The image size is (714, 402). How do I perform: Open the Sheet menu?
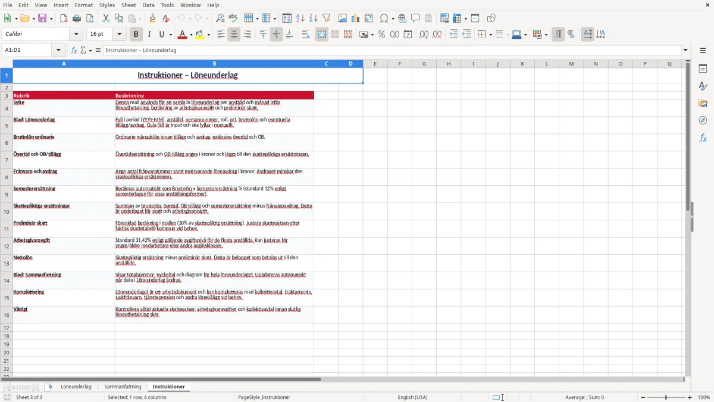click(x=129, y=5)
